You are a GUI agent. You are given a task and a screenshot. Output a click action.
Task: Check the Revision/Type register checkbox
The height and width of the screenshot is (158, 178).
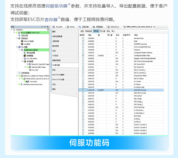[83, 38]
